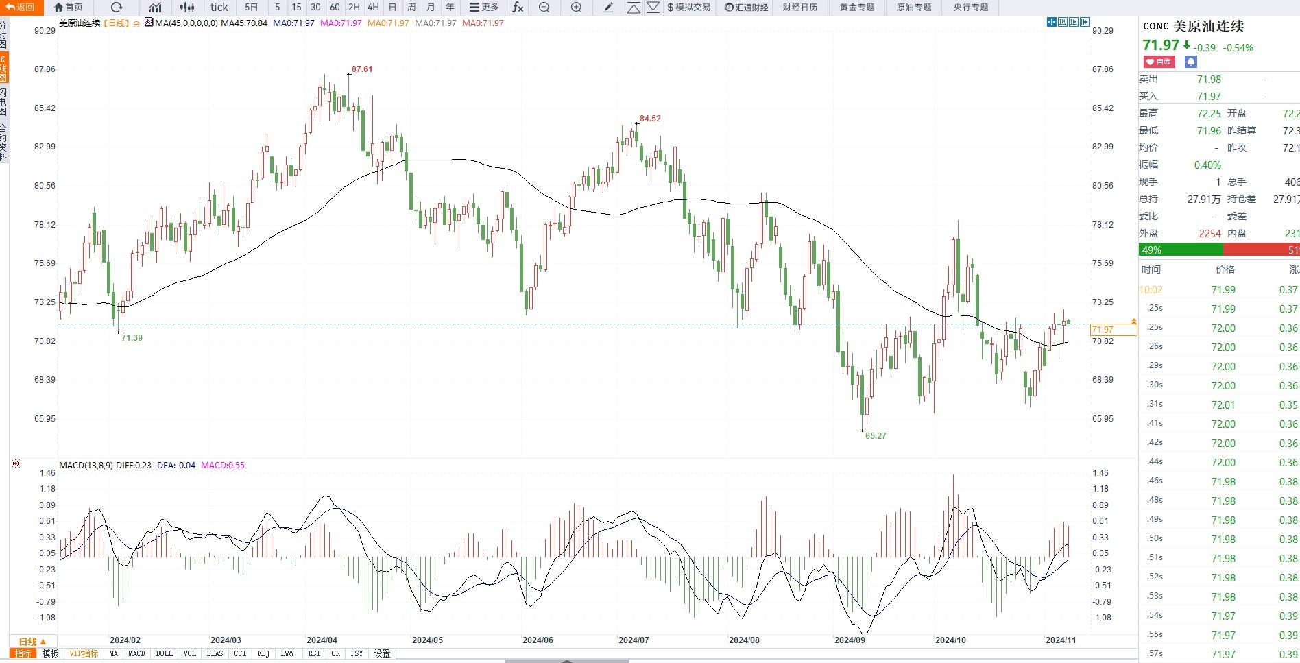
Task: Click the 返回 back button
Action: (x=21, y=8)
